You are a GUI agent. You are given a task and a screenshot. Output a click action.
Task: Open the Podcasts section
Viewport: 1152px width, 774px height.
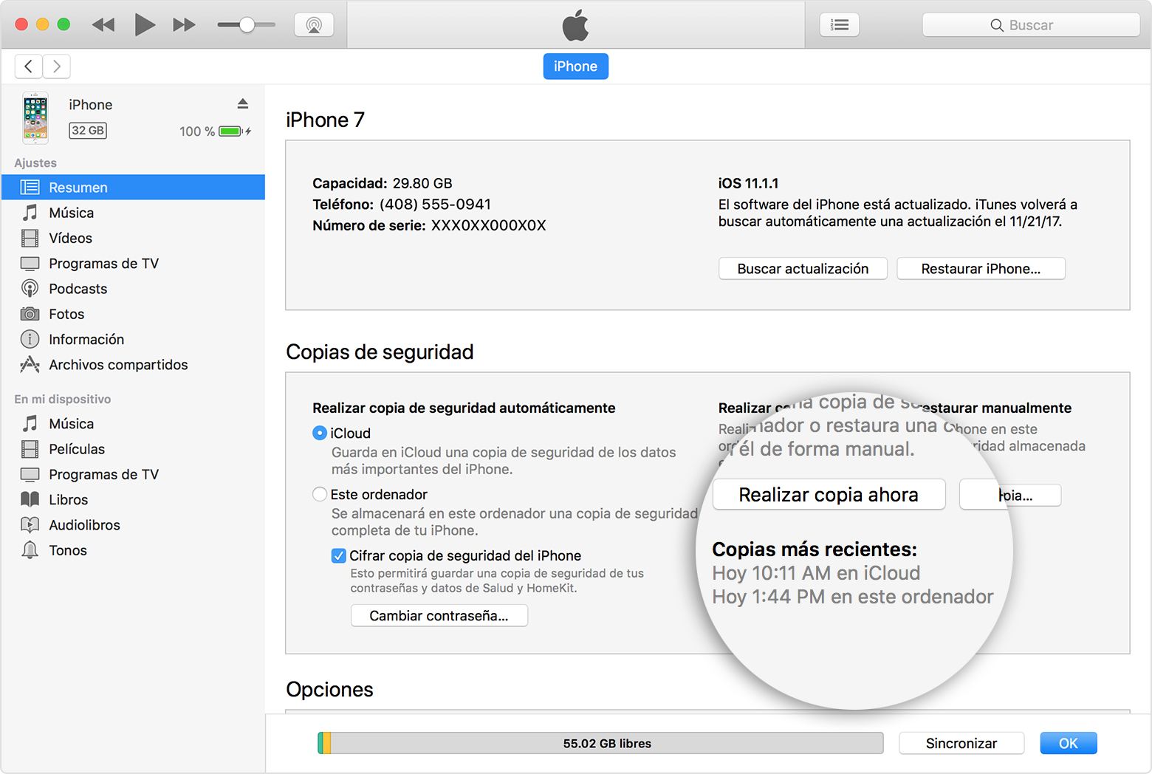click(x=133, y=289)
